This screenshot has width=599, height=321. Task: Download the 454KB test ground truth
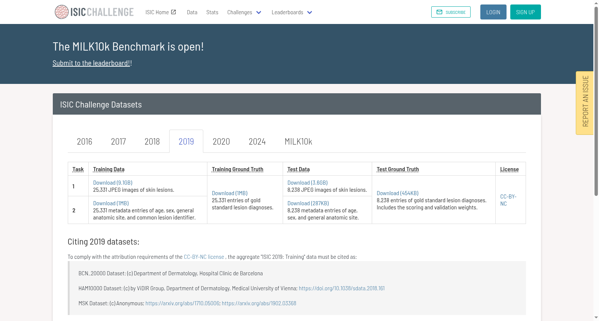pos(398,193)
